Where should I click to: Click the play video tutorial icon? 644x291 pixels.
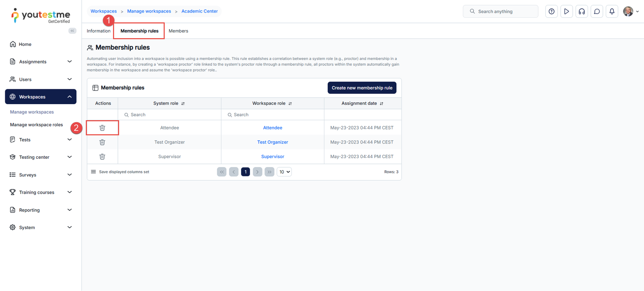tap(566, 12)
